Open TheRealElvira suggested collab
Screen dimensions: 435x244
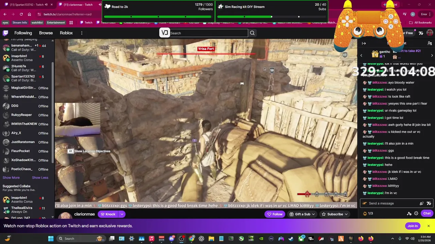click(x=27, y=210)
